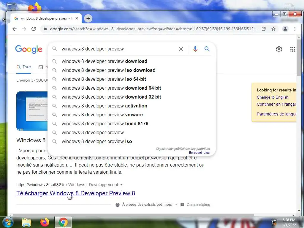Go to Google homepage logo
The width and height of the screenshot is (304, 228).
pos(28,49)
